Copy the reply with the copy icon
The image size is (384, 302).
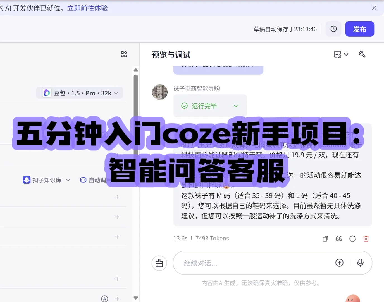point(325,239)
